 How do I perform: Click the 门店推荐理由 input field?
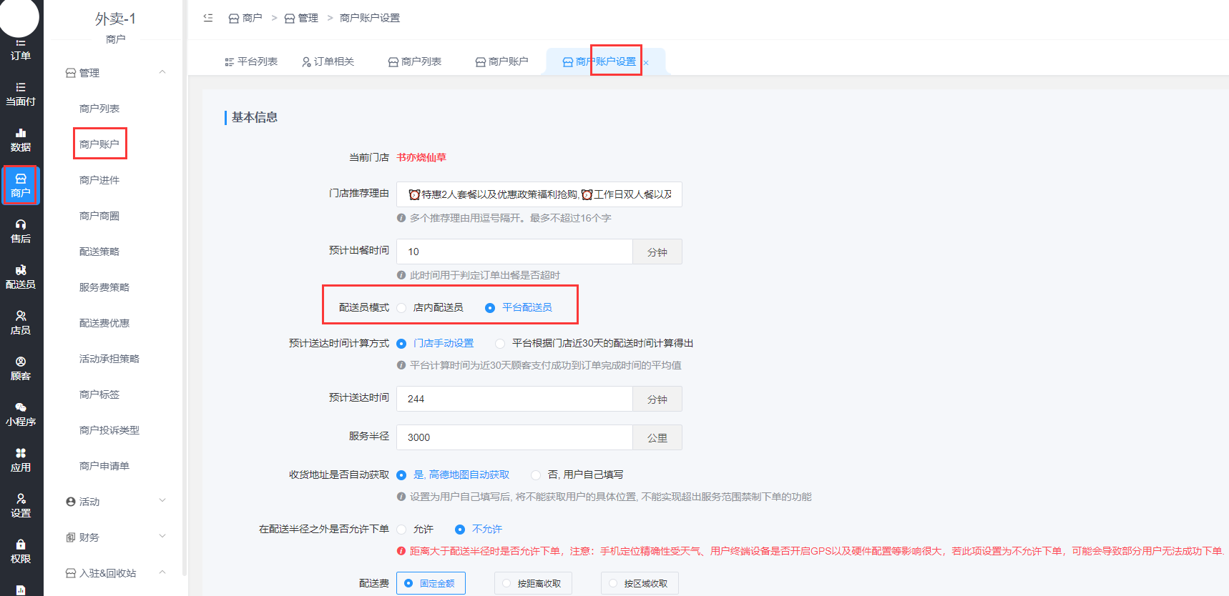[x=539, y=194]
